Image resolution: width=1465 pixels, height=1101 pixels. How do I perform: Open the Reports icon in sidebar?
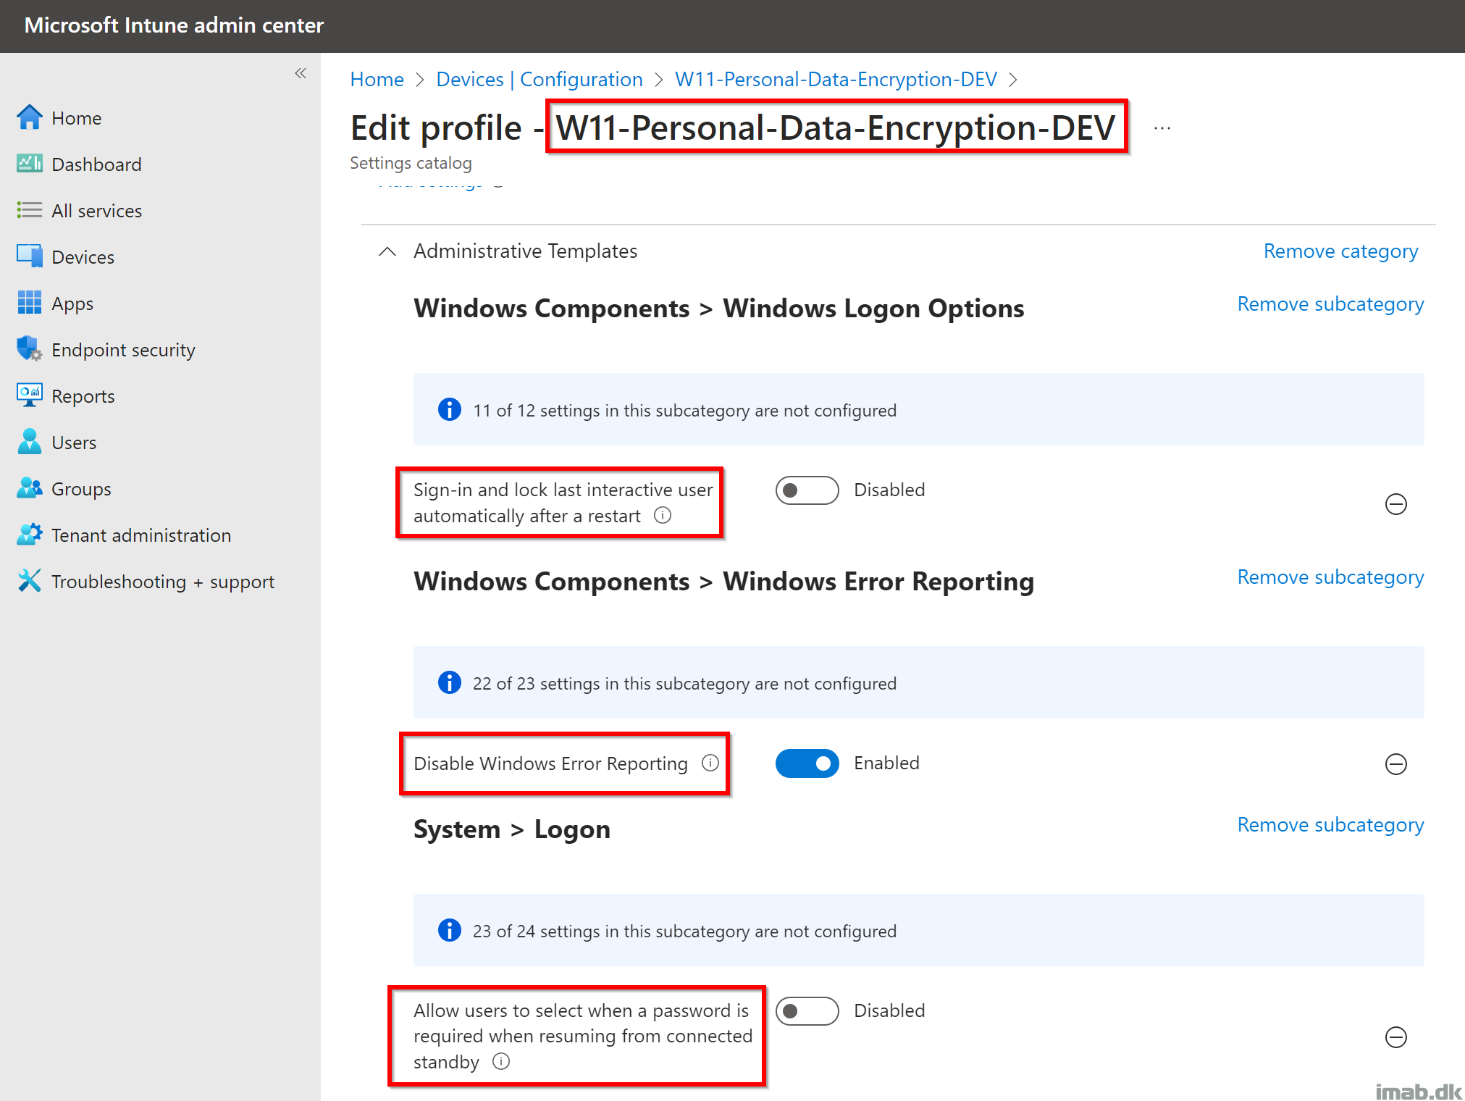point(29,395)
